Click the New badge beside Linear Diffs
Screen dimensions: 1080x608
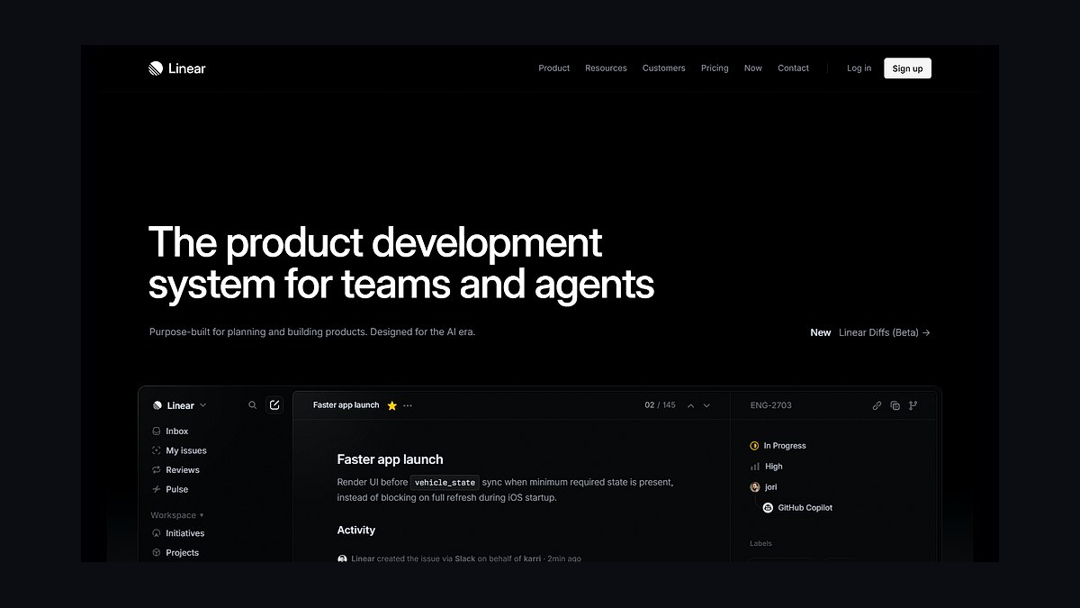[x=821, y=332]
